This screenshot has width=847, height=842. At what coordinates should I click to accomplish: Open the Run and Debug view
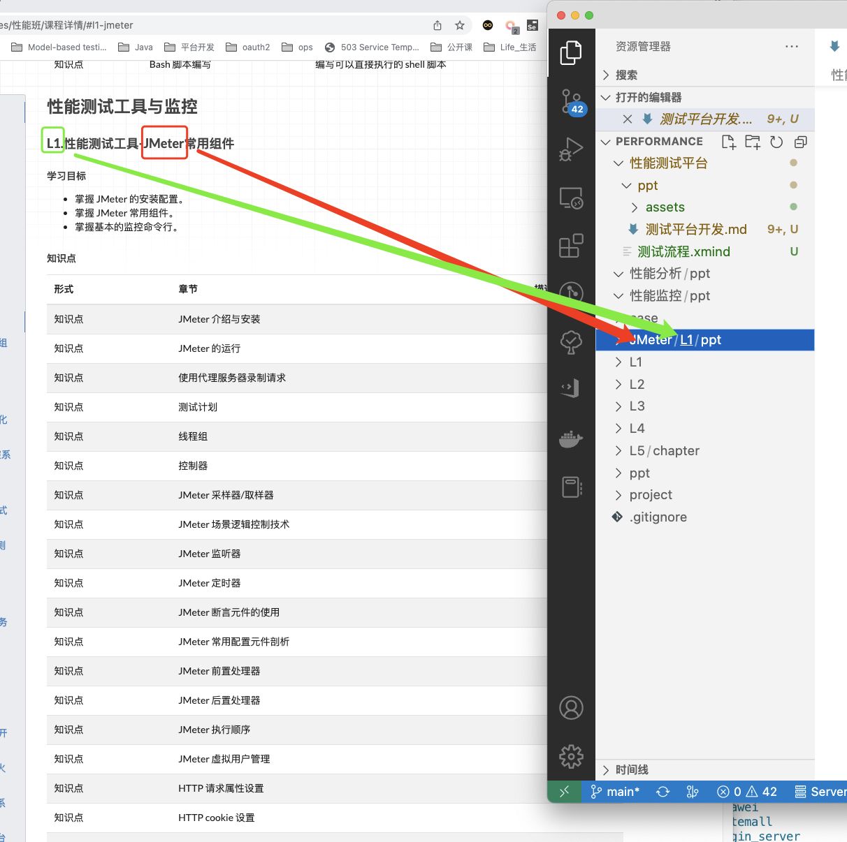point(571,149)
